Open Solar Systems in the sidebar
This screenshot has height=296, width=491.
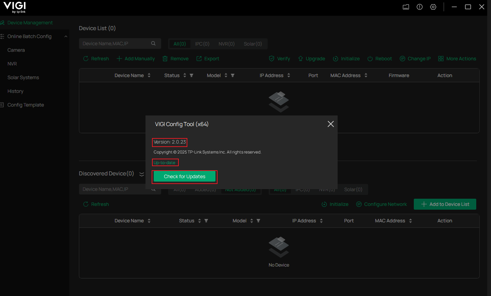(23, 77)
